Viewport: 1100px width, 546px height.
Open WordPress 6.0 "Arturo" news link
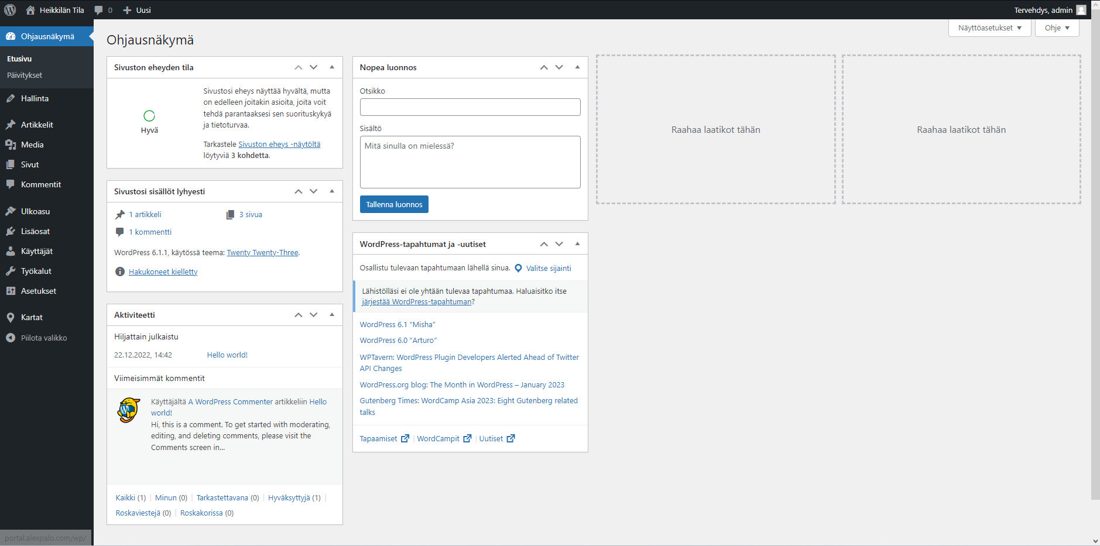[398, 340]
